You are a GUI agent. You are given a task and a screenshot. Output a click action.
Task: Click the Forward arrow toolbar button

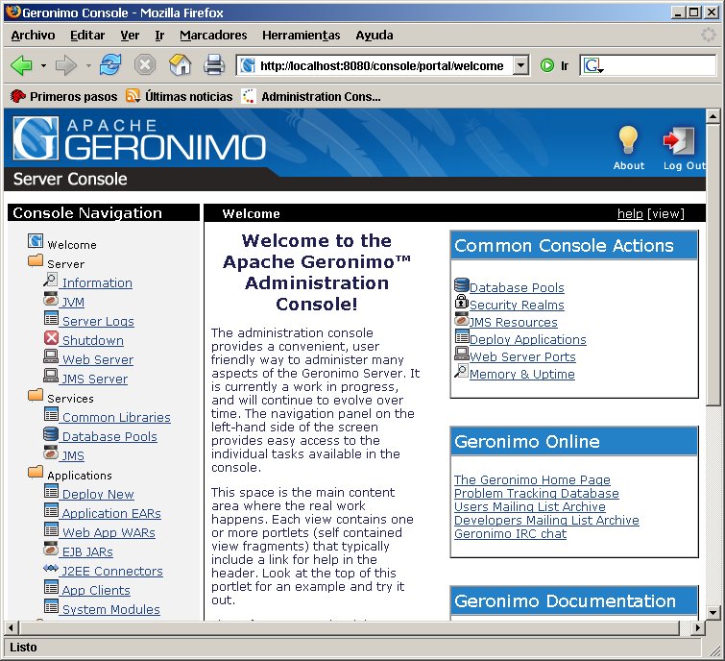pos(65,65)
